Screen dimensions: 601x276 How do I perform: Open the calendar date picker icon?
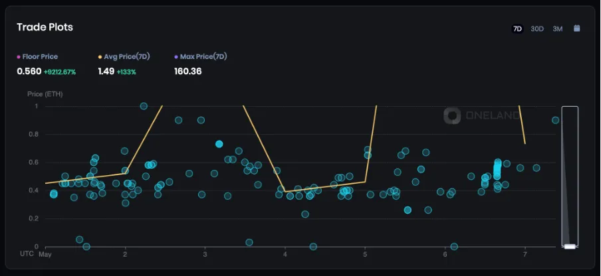pyautogui.click(x=576, y=29)
